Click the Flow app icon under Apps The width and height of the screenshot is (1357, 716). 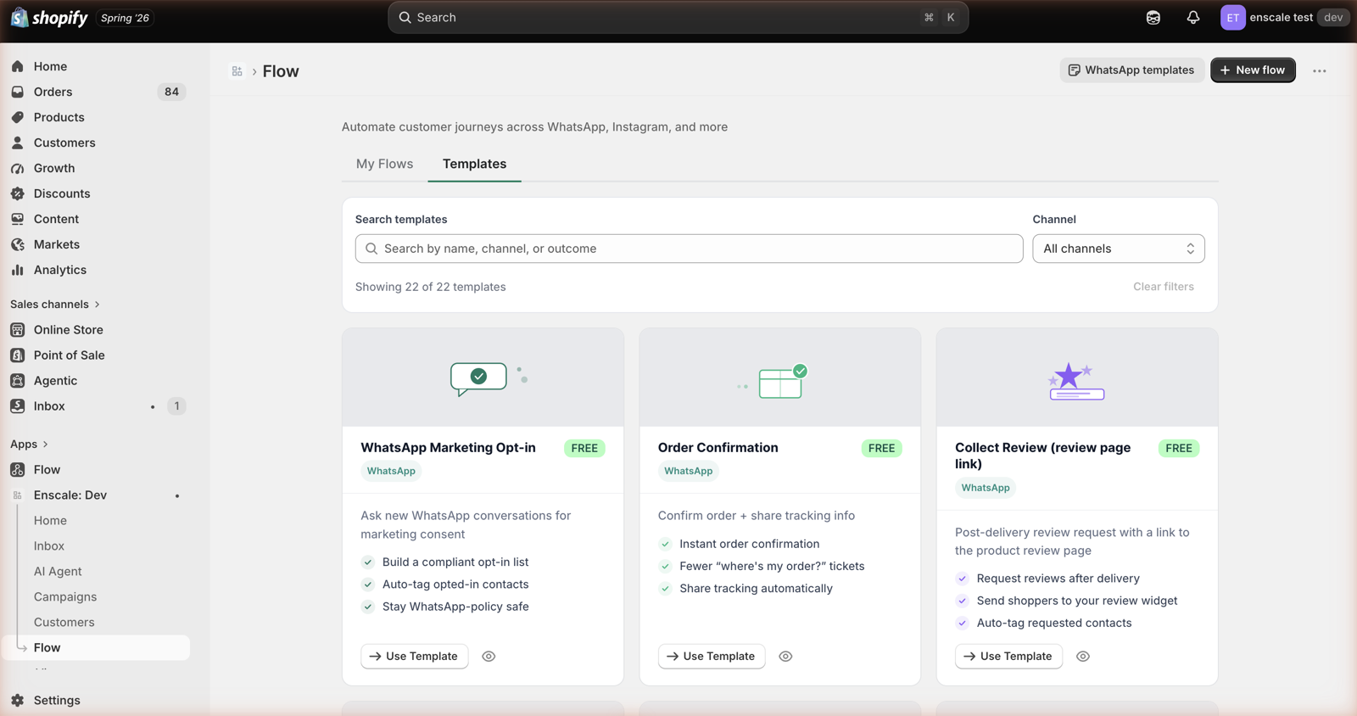click(18, 470)
